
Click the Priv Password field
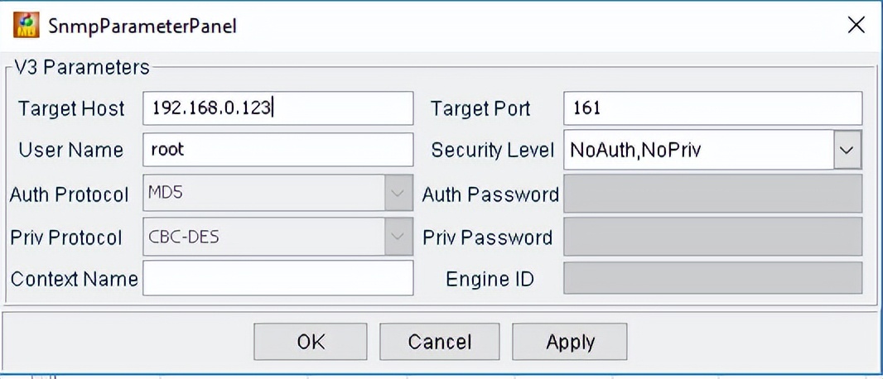click(712, 237)
